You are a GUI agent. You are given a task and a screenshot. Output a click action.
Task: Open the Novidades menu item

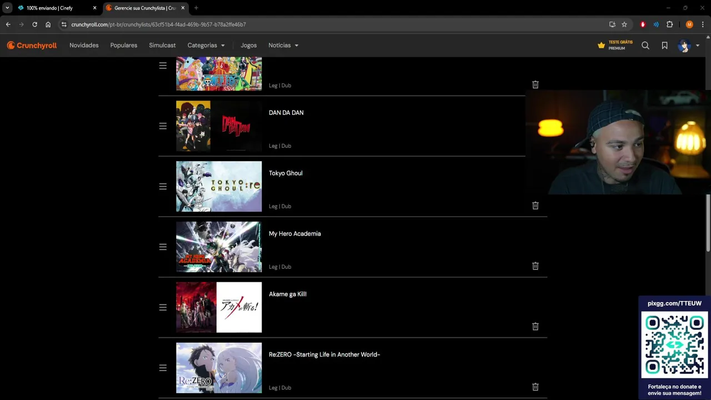coord(84,46)
